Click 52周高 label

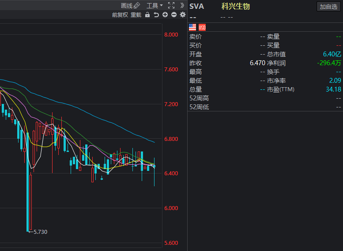pyautogui.click(x=199, y=98)
